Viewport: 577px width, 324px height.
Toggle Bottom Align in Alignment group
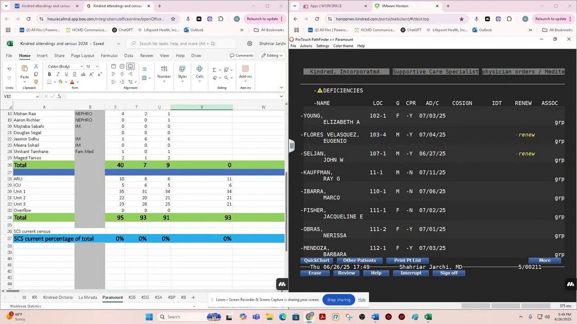[130, 67]
